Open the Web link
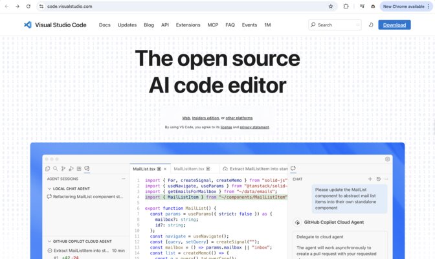This screenshot has height=259, width=435. pos(186,118)
